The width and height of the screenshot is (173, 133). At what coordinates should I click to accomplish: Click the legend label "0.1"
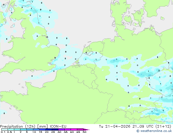(3, 132)
